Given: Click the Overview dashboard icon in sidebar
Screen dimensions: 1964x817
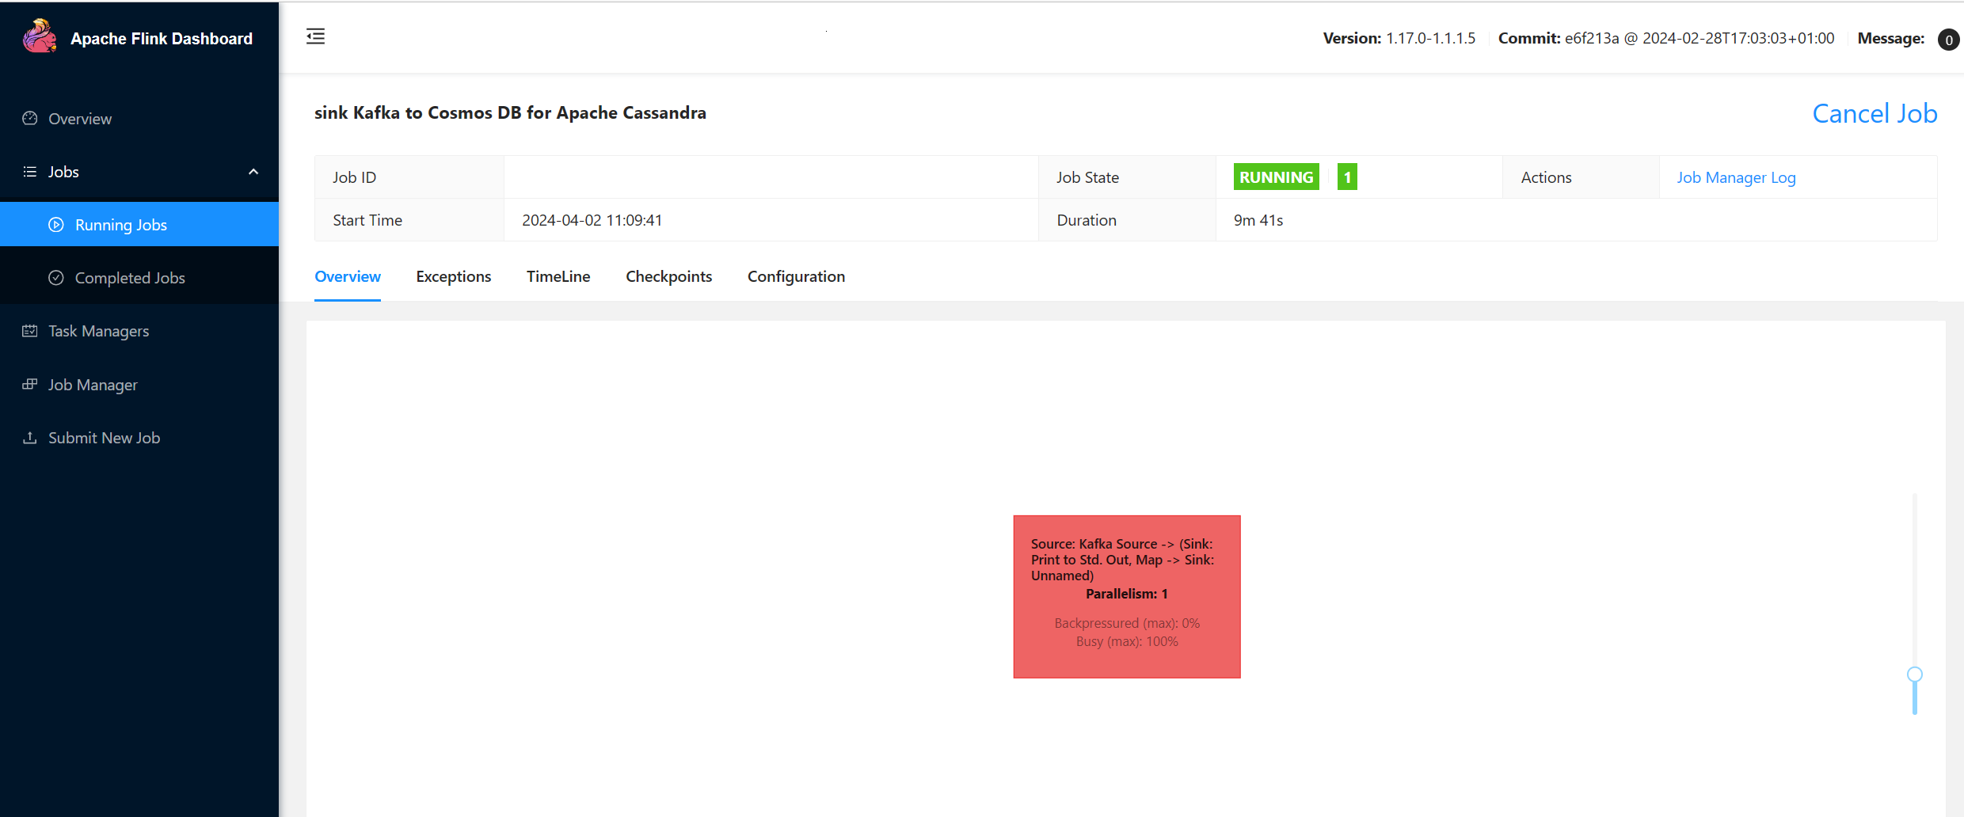Looking at the screenshot, I should point(30,119).
